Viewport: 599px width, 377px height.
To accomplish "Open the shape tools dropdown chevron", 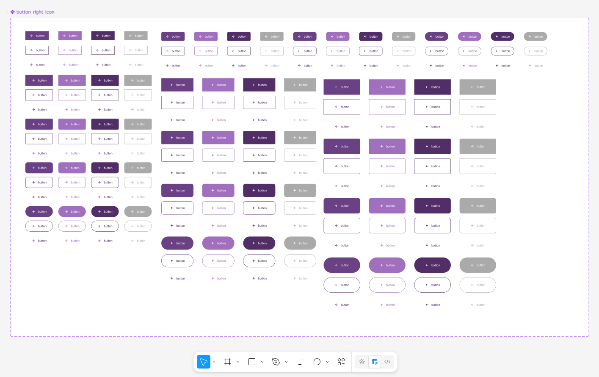I will pos(262,362).
